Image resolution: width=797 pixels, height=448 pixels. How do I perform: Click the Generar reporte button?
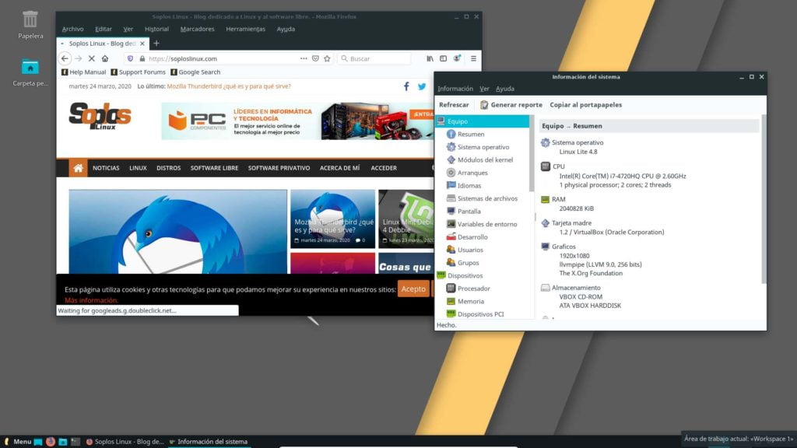(511, 105)
